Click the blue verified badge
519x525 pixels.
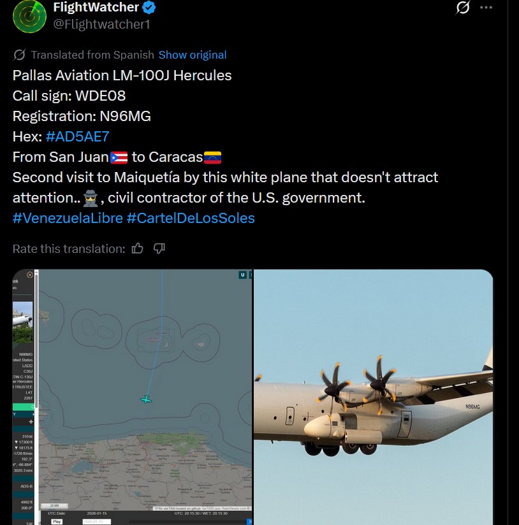(149, 8)
